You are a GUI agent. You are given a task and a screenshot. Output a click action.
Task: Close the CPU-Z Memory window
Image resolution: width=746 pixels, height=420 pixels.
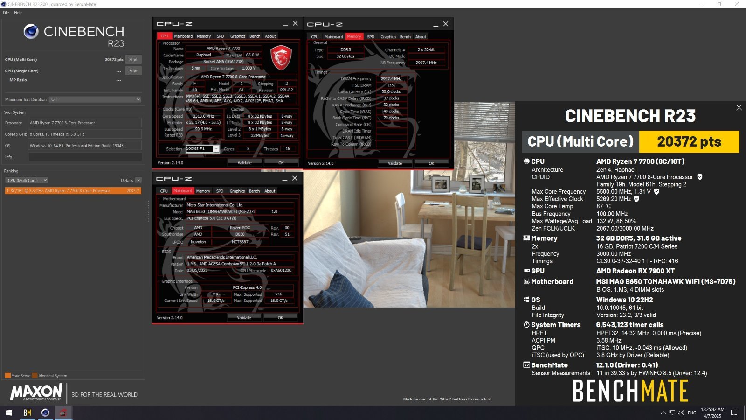click(x=446, y=24)
